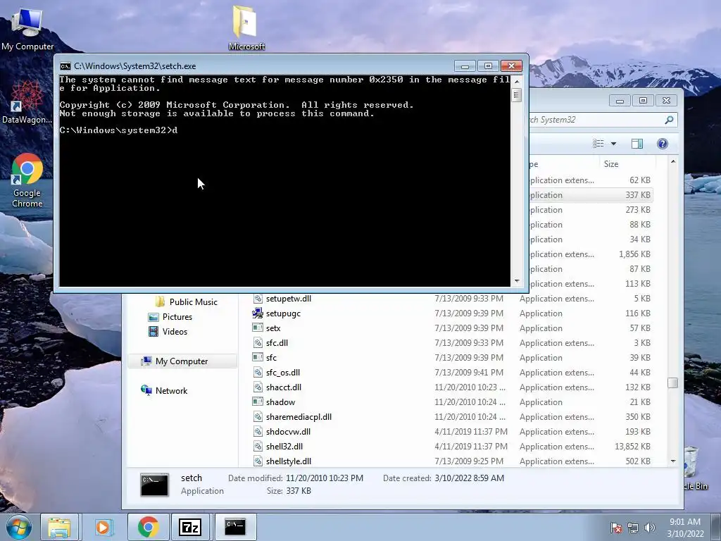Open Windows Media Player taskbar icon
Image resolution: width=721 pixels, height=541 pixels.
104,527
